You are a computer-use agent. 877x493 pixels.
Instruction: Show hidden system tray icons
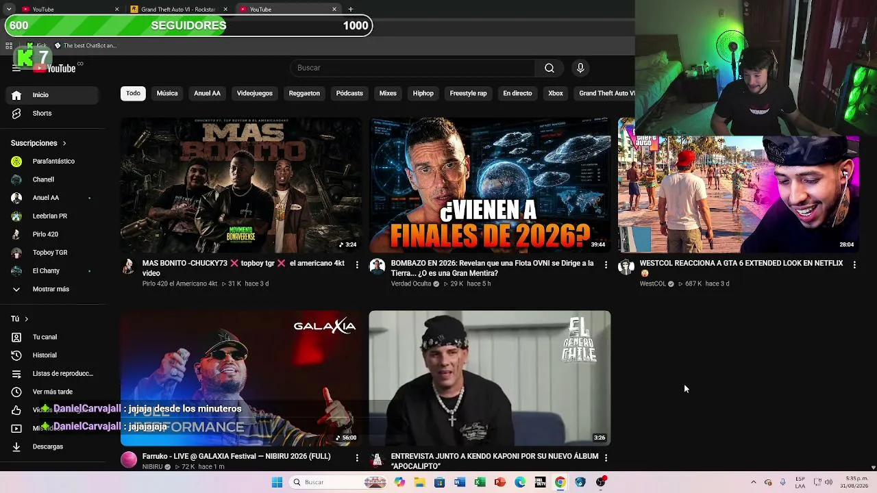[754, 482]
